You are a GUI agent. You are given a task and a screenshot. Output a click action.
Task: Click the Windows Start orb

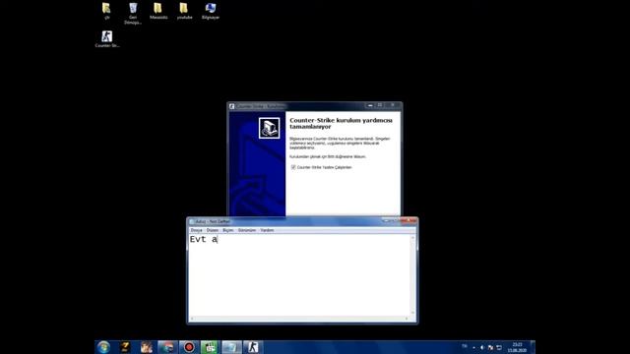tap(103, 347)
